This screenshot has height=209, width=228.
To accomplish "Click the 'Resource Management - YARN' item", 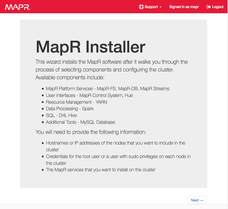I will click(x=76, y=102).
